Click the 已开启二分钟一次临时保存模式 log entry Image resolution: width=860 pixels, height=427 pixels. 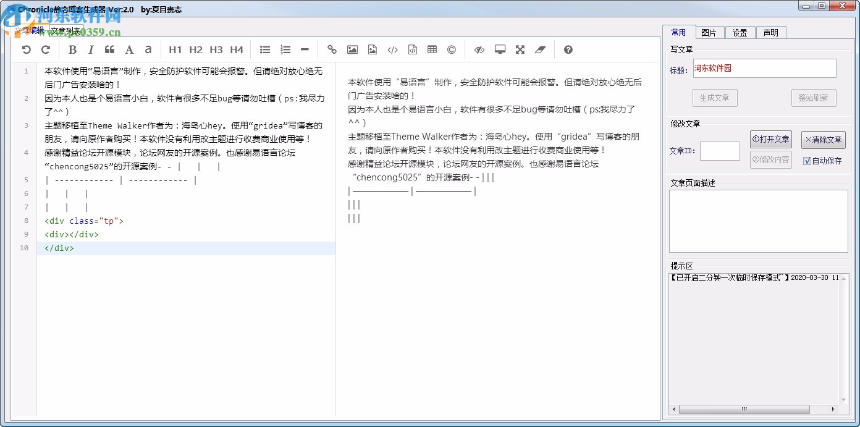point(754,277)
